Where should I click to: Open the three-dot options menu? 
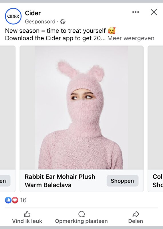136,12
